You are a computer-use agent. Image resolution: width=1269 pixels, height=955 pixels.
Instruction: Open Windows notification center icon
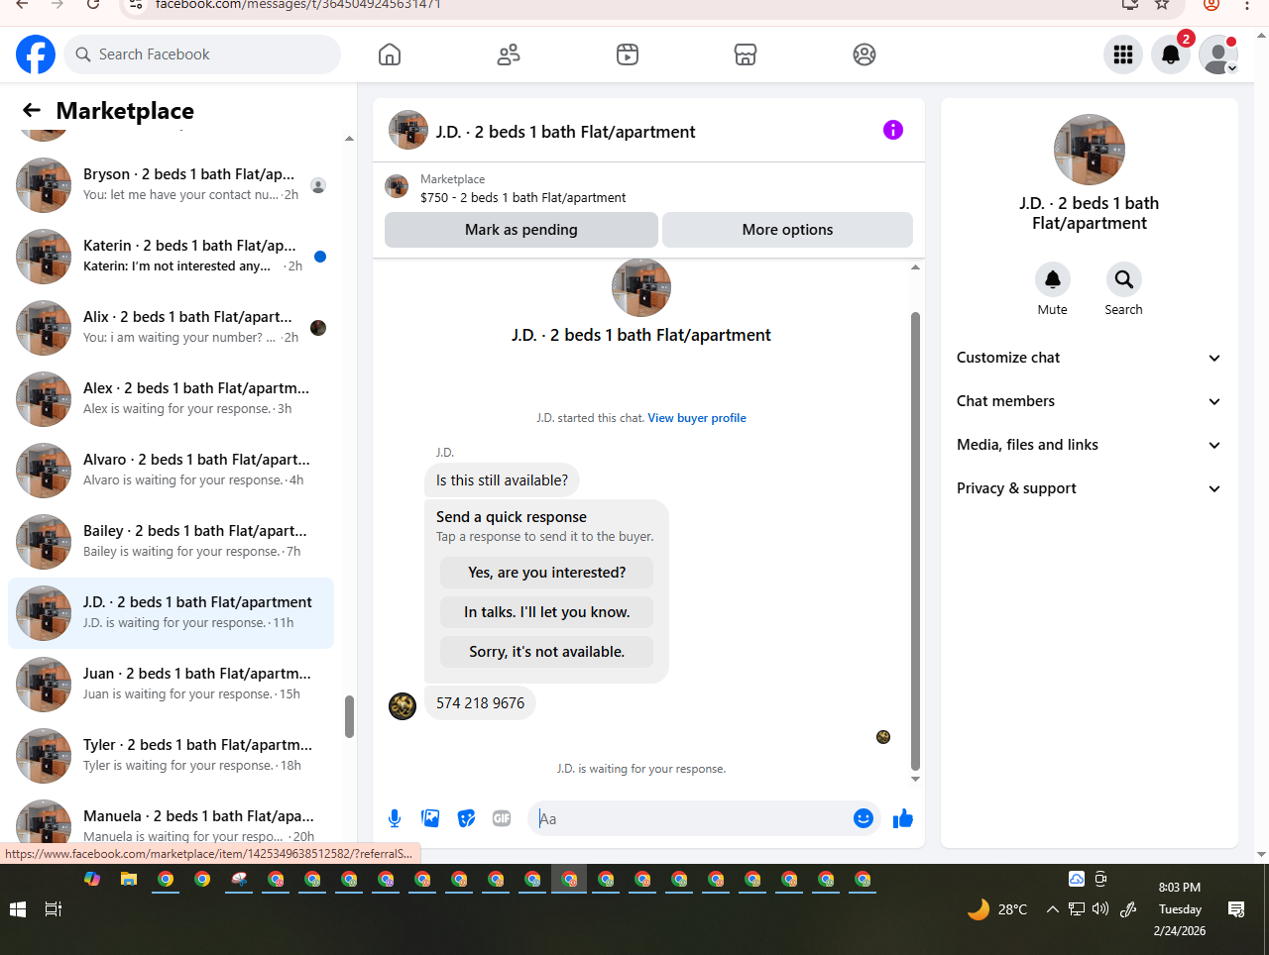tap(1236, 908)
